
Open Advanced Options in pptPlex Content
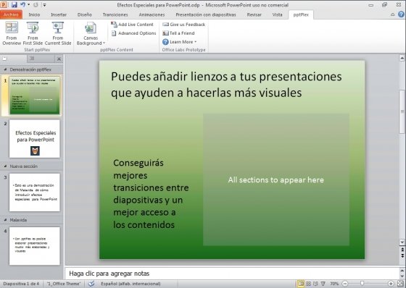tap(133, 33)
